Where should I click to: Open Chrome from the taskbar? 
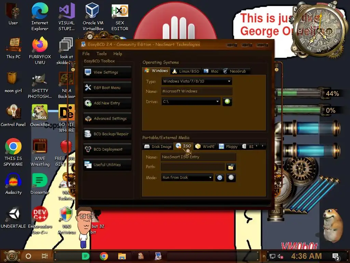coord(104,256)
